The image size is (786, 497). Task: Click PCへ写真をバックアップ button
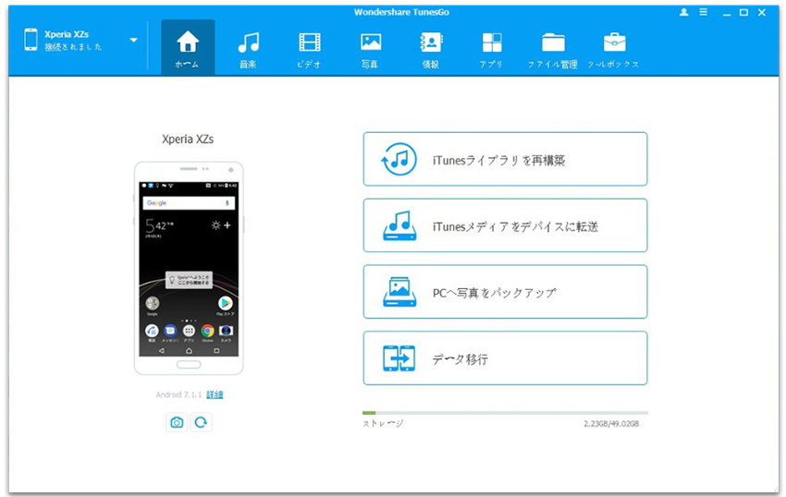[x=505, y=292]
